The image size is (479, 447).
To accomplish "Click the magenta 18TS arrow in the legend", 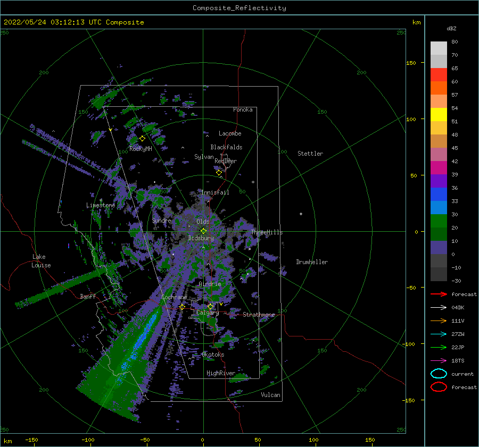I will point(439,361).
